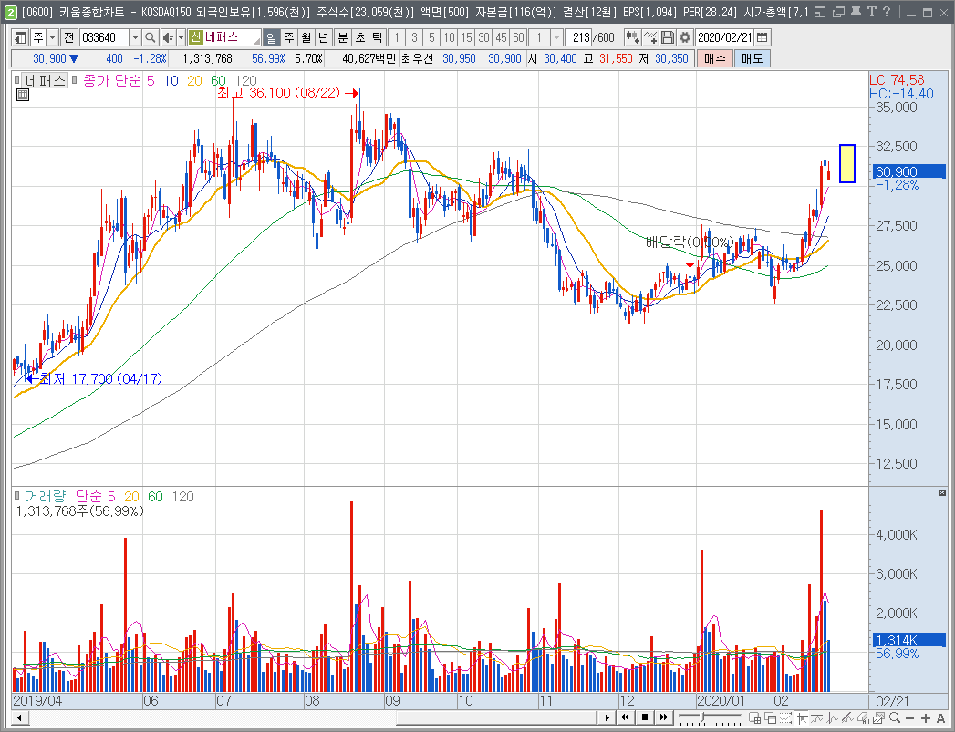The image size is (955, 732).
Task: Click the crosshair cursor icon in bottom toolbar
Action: 802,717
